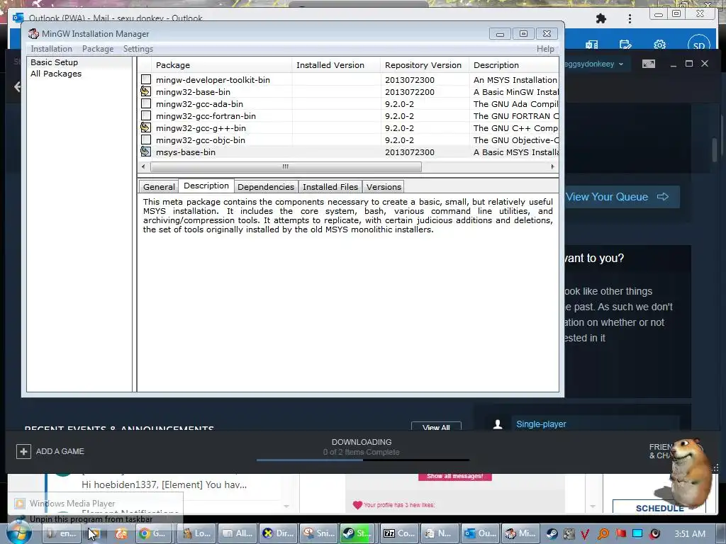Screen dimensions: 726x544
Task: Switch to the Dependencies tab
Action: point(266,187)
